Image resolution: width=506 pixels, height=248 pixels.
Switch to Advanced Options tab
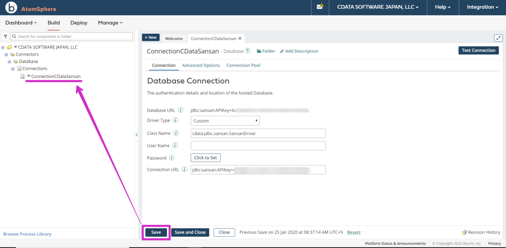[x=201, y=65]
